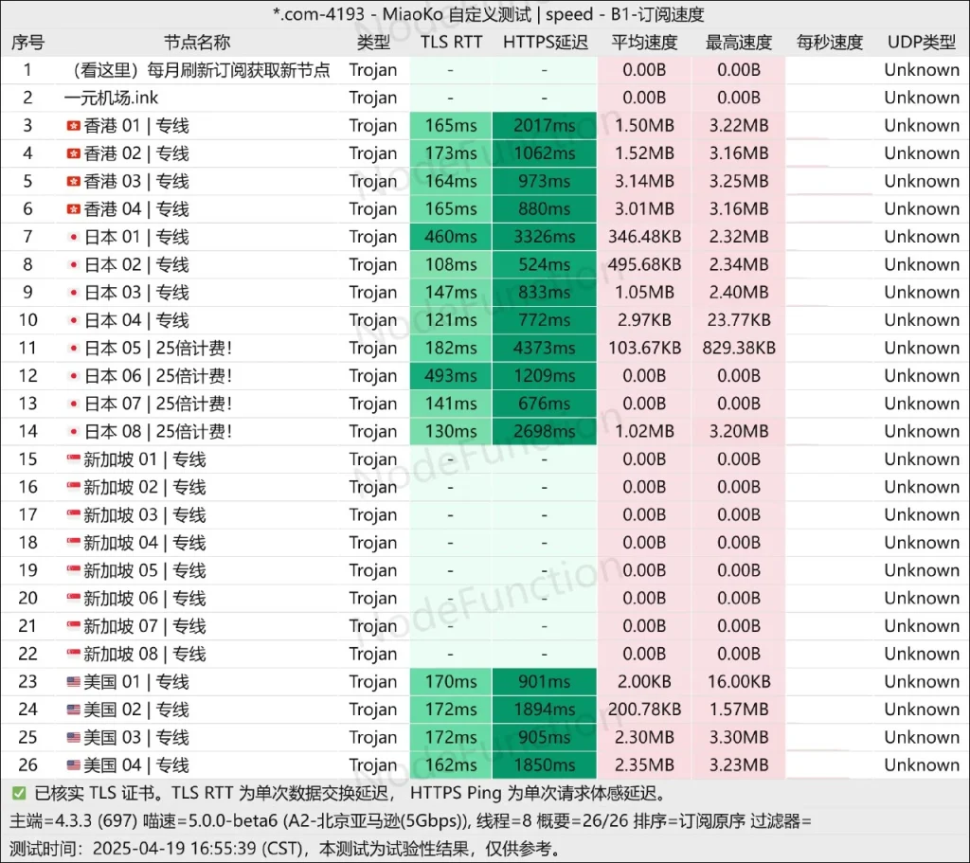The image size is (970, 863).
Task: Click the Japan flag beside 日本 06
Action: click(74, 376)
